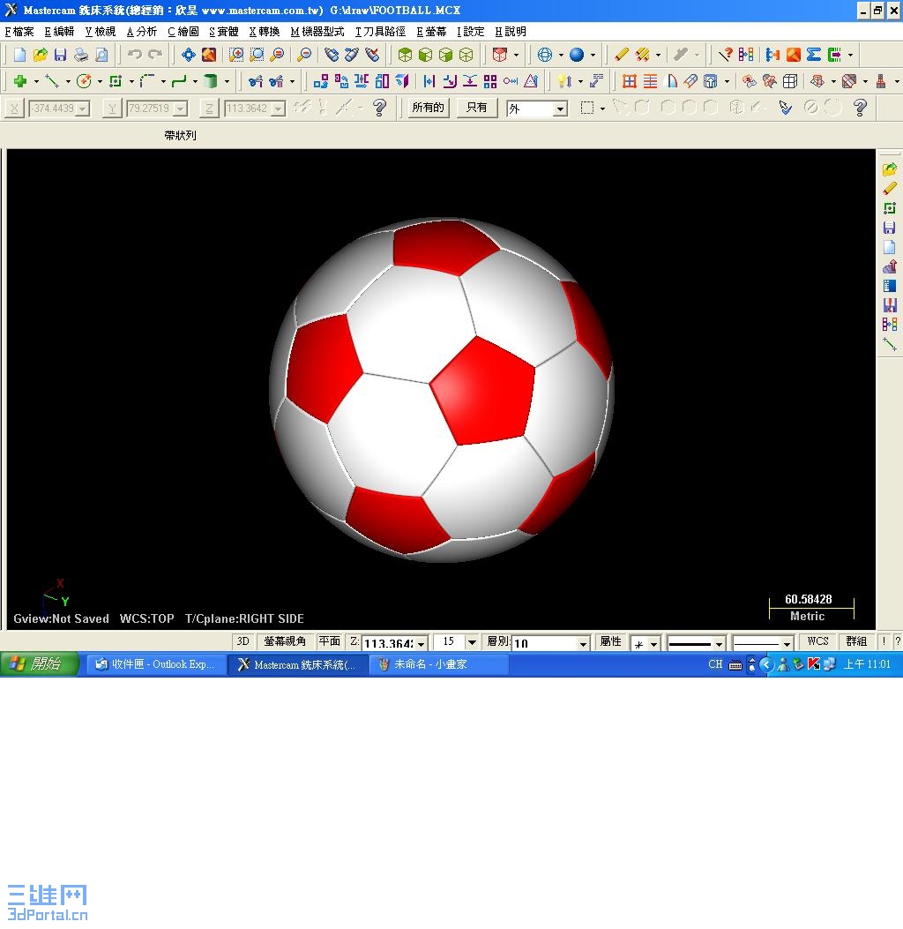Click the Windows 開始 Start button
The width and height of the screenshot is (903, 929).
tap(39, 664)
